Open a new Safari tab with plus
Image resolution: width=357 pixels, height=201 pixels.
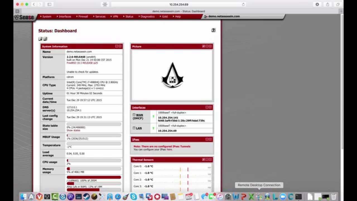(341, 11)
